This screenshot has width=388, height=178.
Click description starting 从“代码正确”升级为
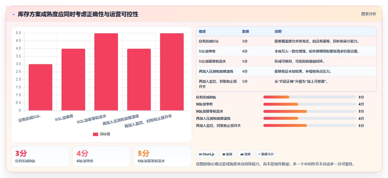click(301, 82)
